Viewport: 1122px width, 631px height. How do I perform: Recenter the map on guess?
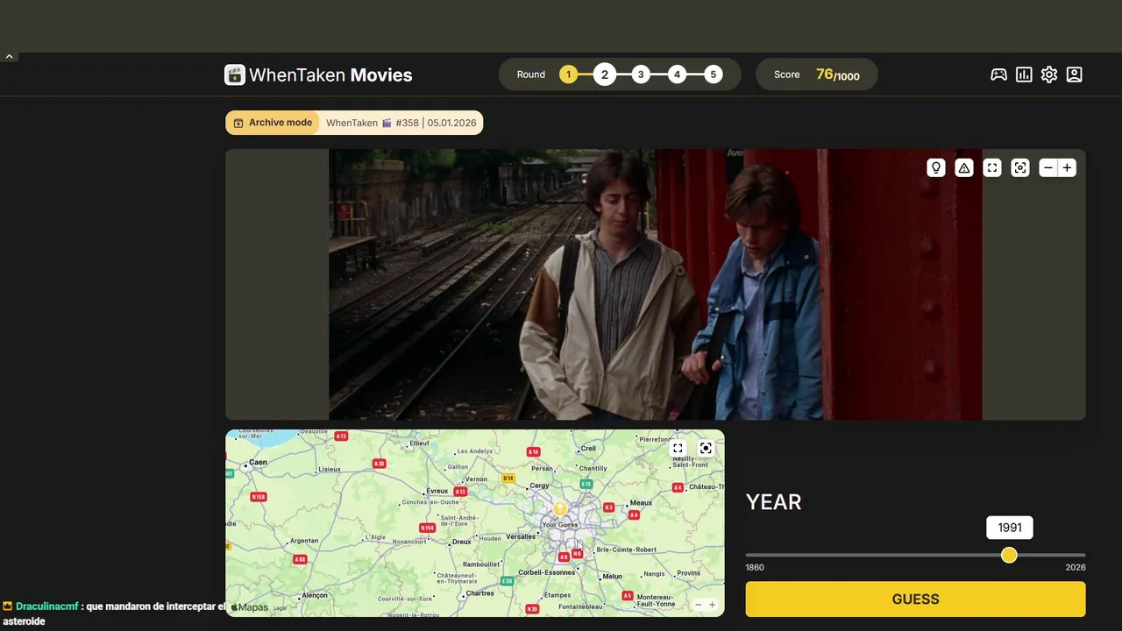pyautogui.click(x=706, y=448)
